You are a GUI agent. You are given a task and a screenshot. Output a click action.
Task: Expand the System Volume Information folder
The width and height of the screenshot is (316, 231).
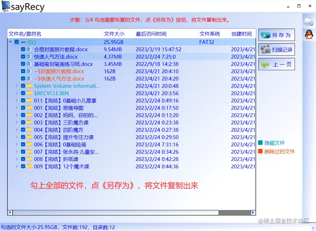point(17,86)
